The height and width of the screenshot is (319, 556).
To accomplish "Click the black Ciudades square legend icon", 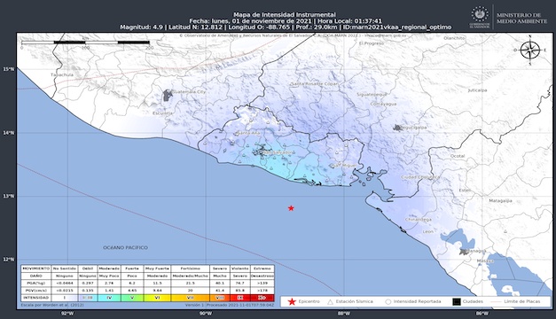I will (457, 301).
